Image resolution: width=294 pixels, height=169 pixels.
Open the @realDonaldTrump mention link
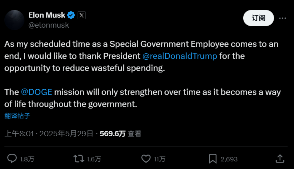click(180, 56)
